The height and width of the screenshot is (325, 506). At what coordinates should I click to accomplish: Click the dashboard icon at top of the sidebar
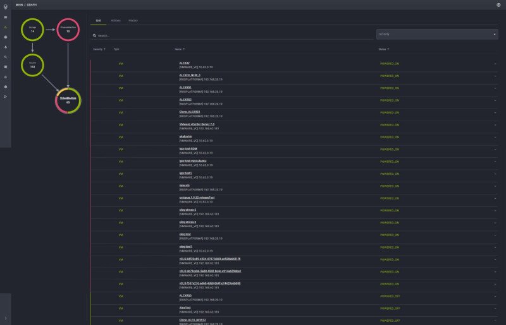[6, 17]
